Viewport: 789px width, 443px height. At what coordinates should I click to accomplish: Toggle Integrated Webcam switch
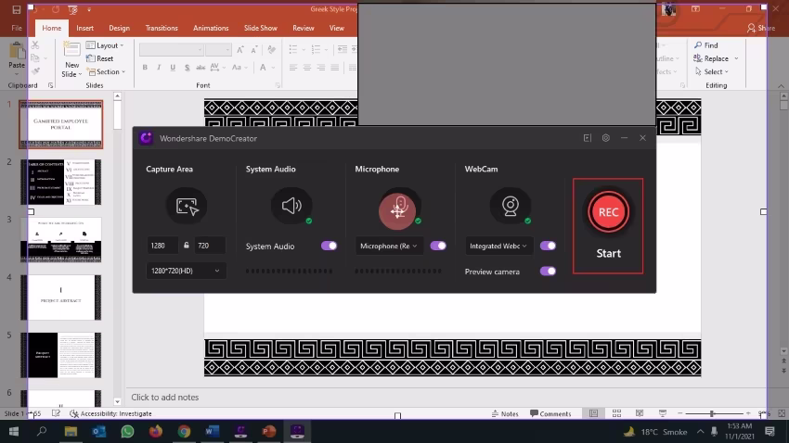tap(548, 246)
